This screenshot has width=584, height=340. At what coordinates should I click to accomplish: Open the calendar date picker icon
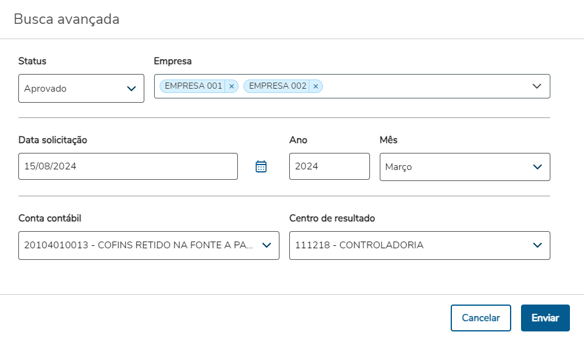tap(261, 166)
